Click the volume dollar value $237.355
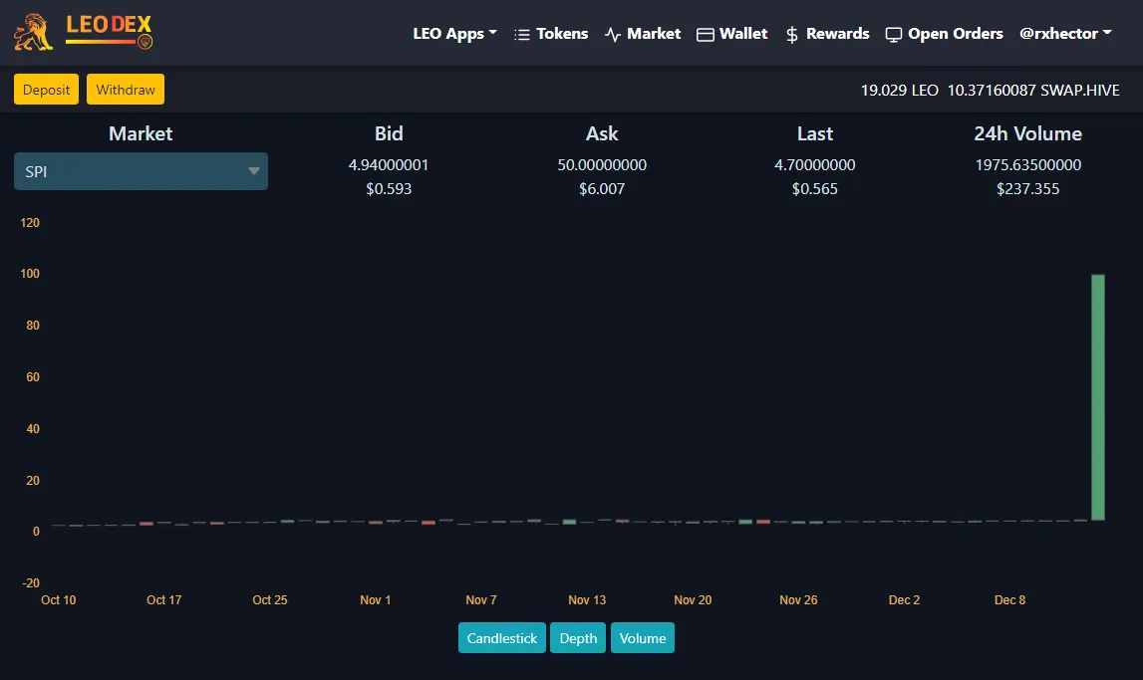The height and width of the screenshot is (680, 1143). click(1027, 188)
